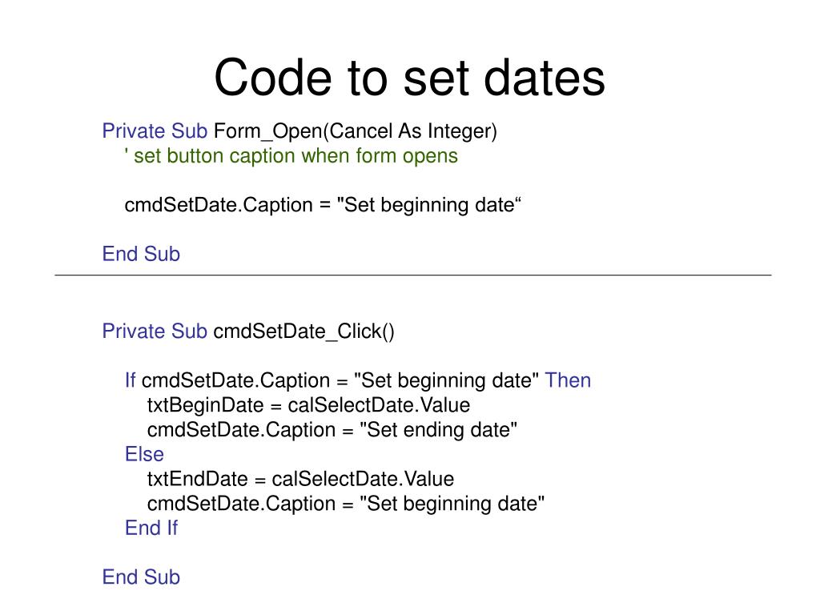Click the 'txtEndDate = calSelectDate.Value' line

coord(301,479)
